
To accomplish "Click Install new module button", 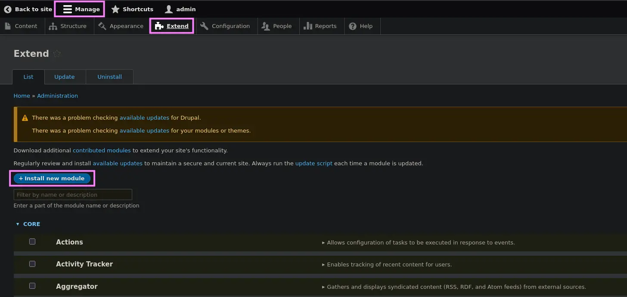I will click(52, 179).
